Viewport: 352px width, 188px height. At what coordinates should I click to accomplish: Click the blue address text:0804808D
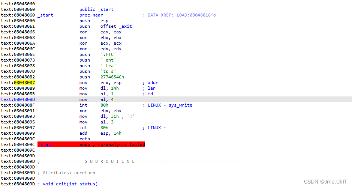18,99
